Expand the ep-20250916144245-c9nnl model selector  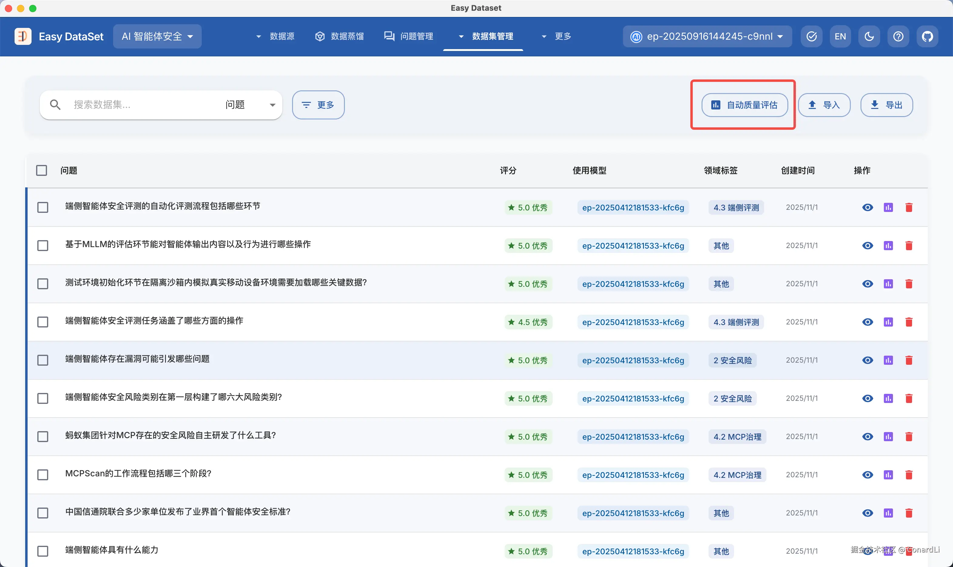707,36
